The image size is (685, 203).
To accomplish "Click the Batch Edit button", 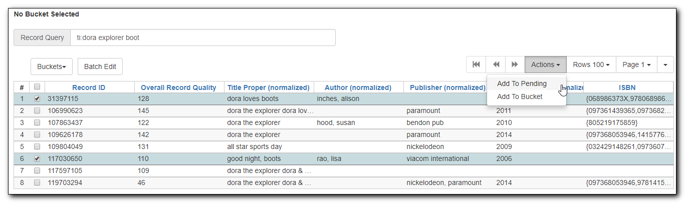I will [x=100, y=66].
